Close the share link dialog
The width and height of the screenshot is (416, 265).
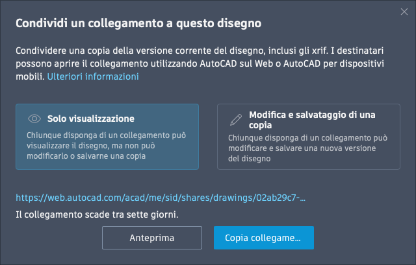coord(404,12)
